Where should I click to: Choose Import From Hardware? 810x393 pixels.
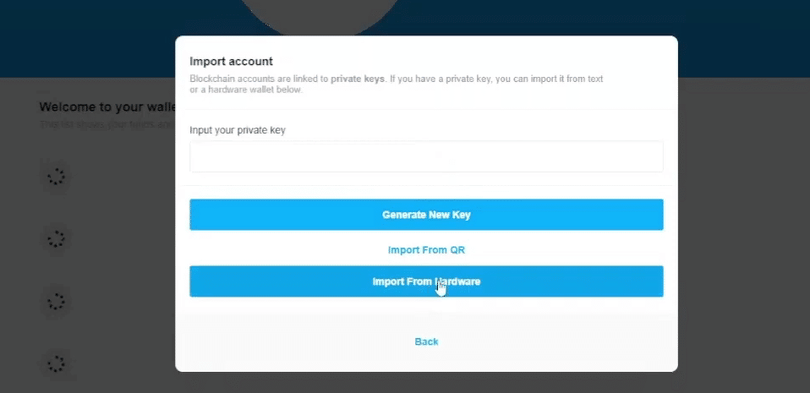point(426,281)
